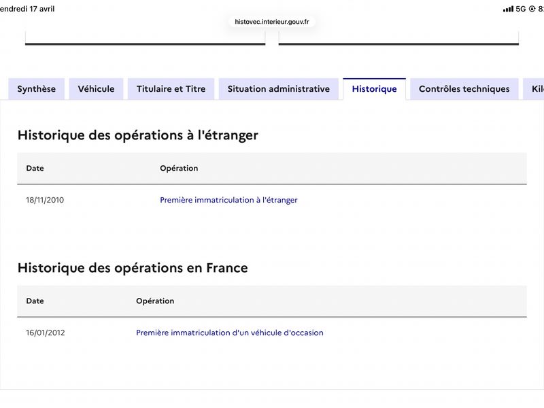Viewport: 544px width, 408px height.
Task: Click the Opération header in the étranger table
Action: [179, 168]
